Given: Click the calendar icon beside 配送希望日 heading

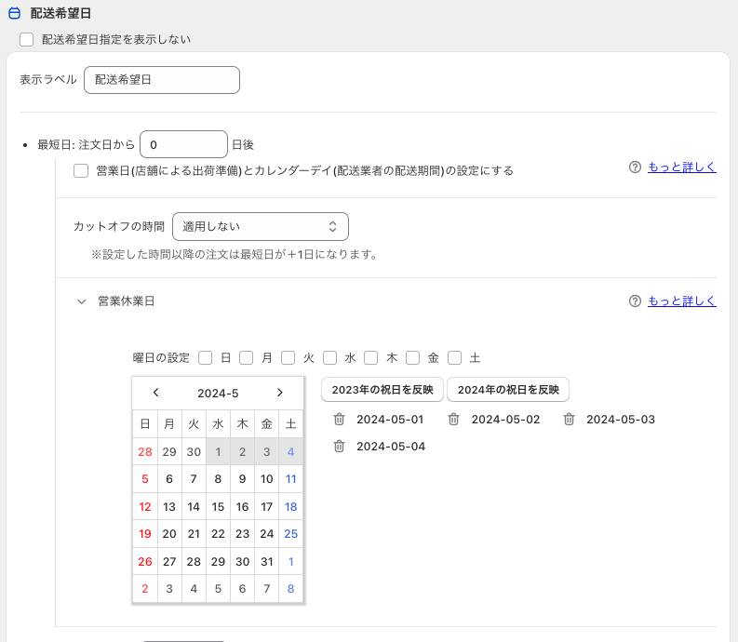Looking at the screenshot, I should click(x=15, y=13).
